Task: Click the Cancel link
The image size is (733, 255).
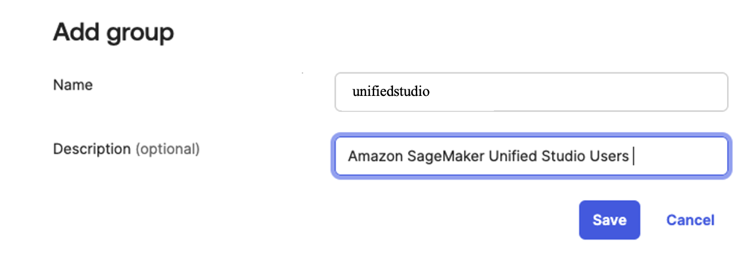Action: click(x=690, y=220)
